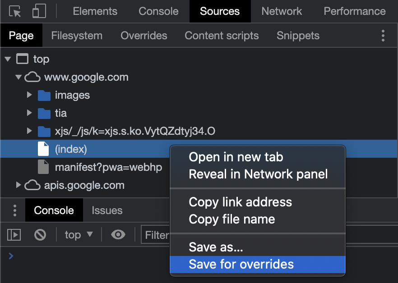The width and height of the screenshot is (398, 283).
Task: Expand the apis.google.com domain arrow
Action: point(18,185)
